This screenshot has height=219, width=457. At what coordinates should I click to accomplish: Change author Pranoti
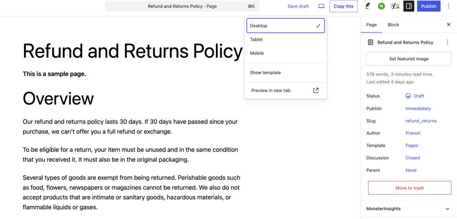click(x=413, y=133)
